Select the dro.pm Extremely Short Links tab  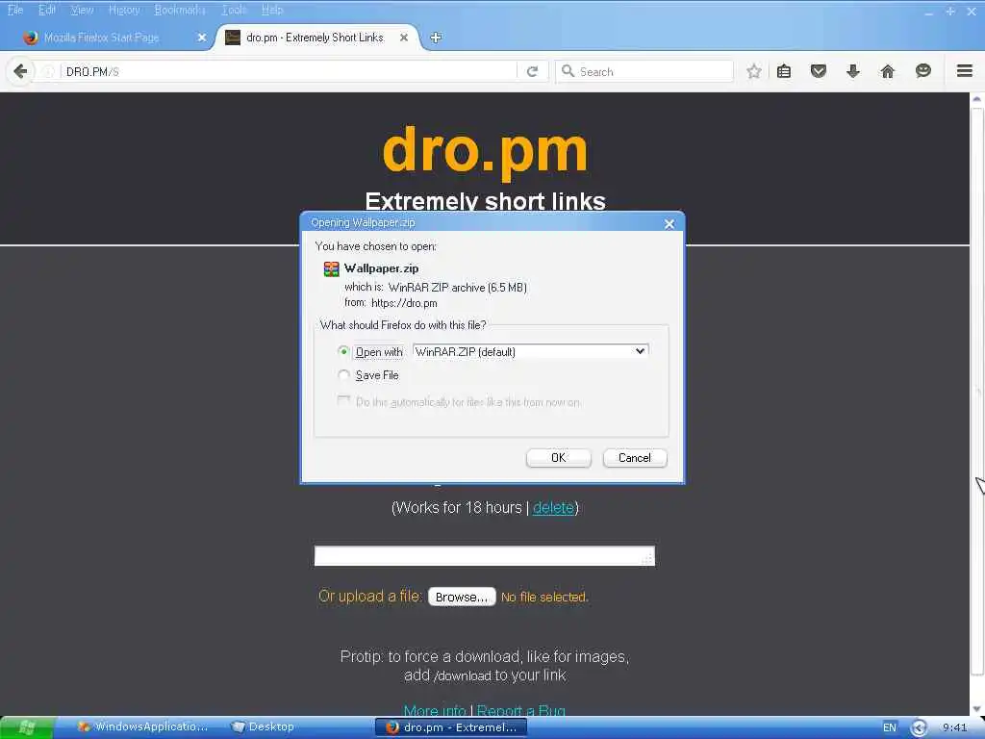(317, 38)
